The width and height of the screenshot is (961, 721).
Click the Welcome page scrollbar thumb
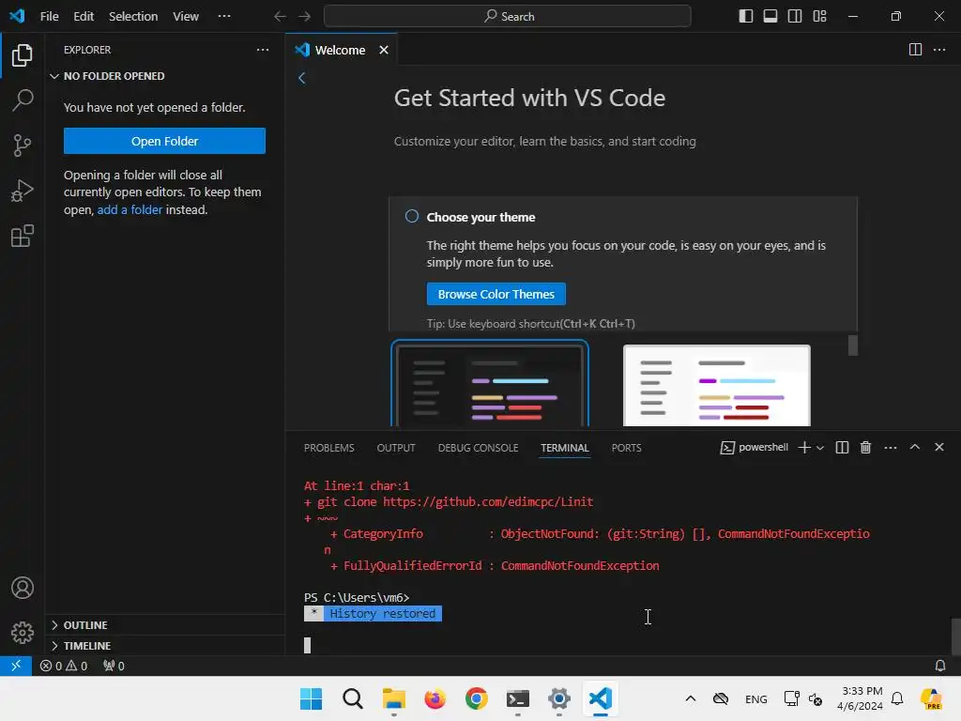pyautogui.click(x=852, y=345)
